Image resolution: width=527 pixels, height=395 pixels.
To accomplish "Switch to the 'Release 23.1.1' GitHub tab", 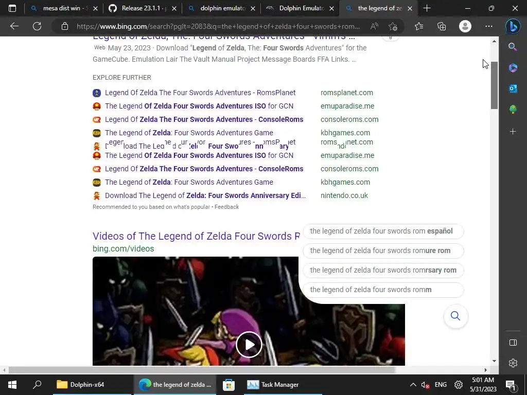I will click(x=142, y=8).
